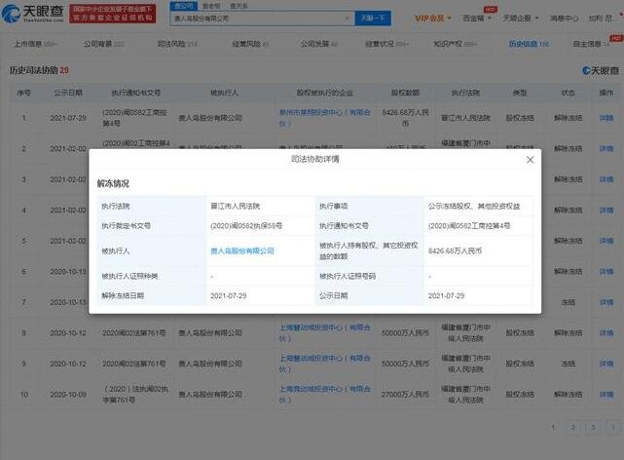This screenshot has width=624, height=460.
Task: Switch to the 自主信息 tab
Action: click(x=592, y=44)
